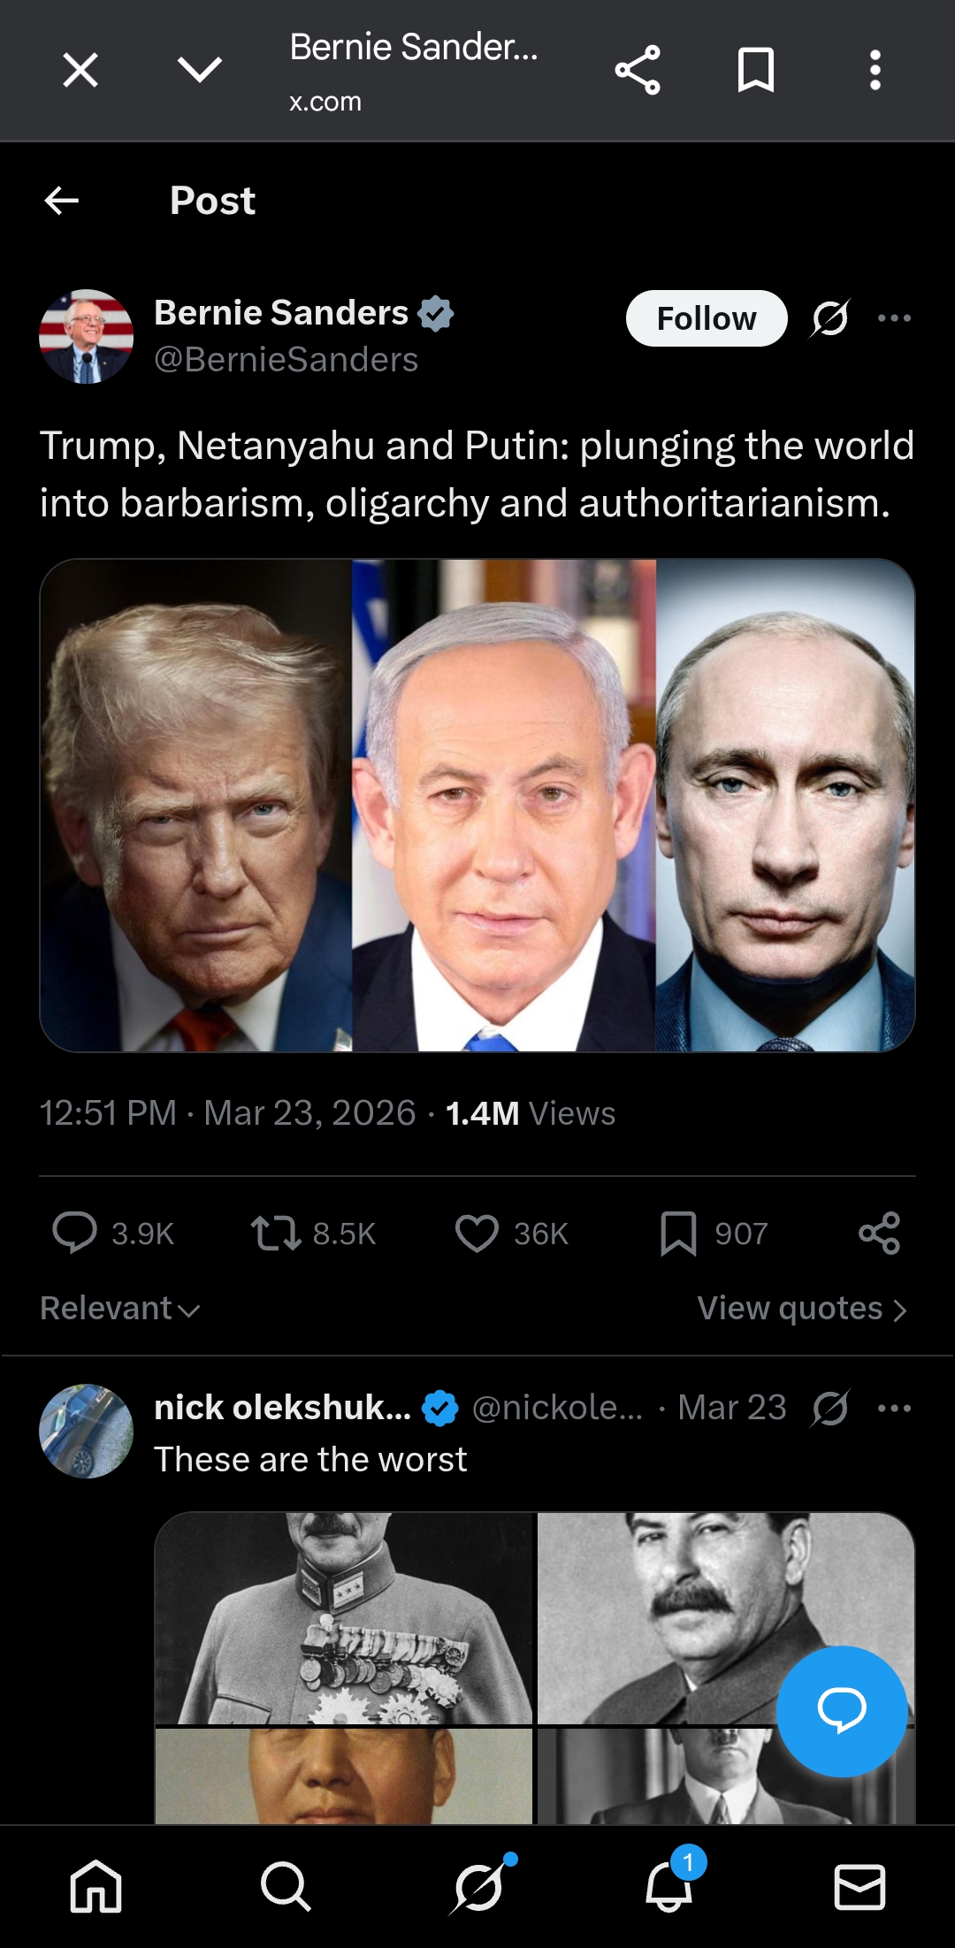This screenshot has height=1948, width=955.
Task: Share post via icon beside 907 bookmarks
Action: pos(880,1233)
